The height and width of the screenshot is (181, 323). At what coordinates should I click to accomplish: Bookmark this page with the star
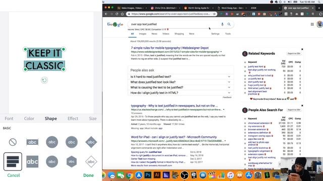[x=214, y=14]
